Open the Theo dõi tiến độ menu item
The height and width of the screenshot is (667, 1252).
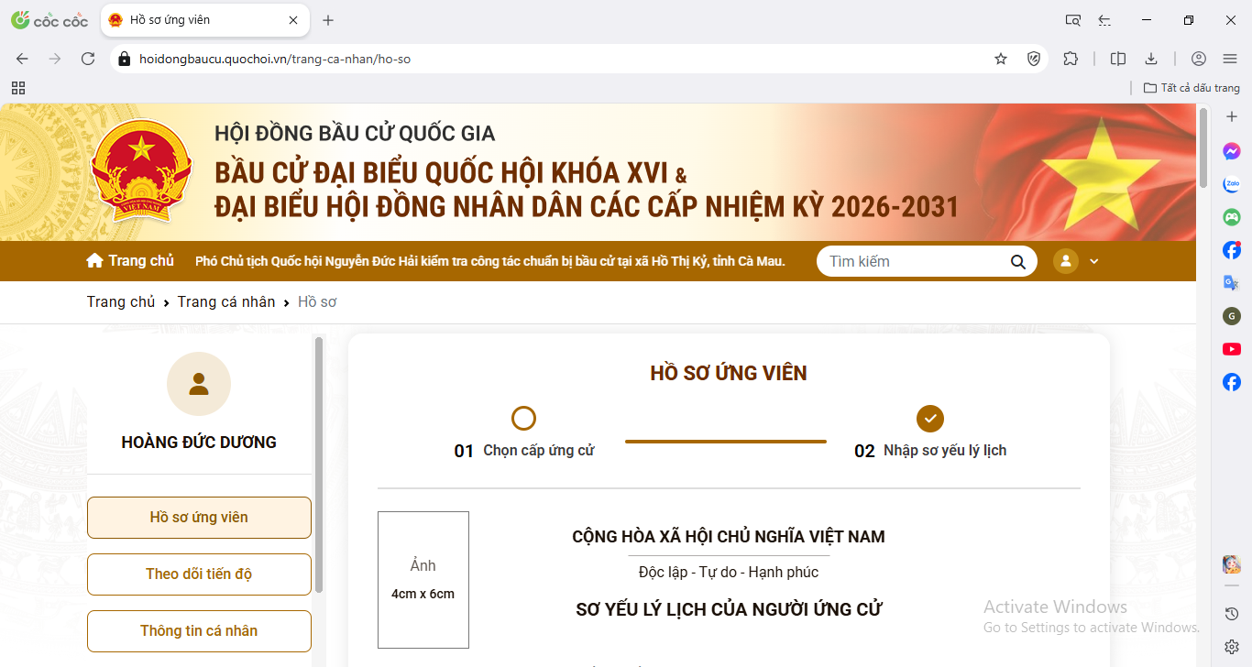[199, 574]
